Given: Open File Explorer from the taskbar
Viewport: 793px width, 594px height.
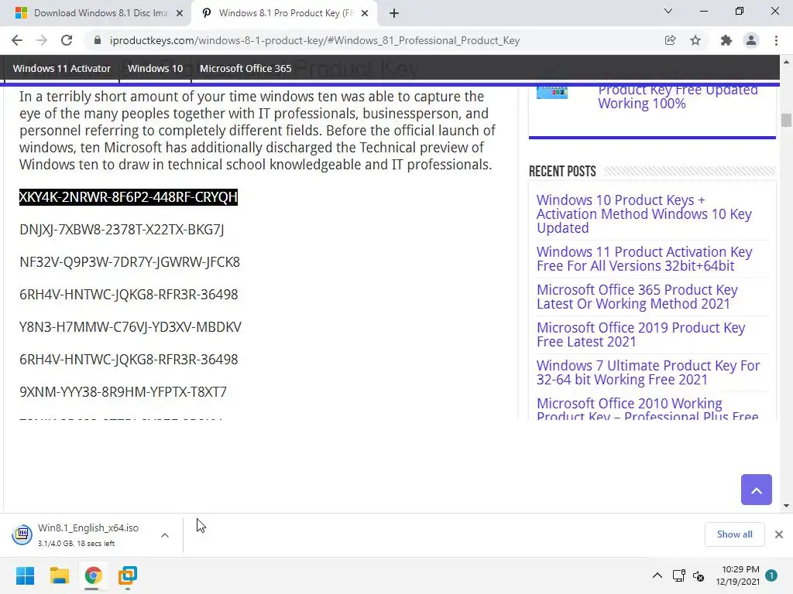Looking at the screenshot, I should point(59,575).
